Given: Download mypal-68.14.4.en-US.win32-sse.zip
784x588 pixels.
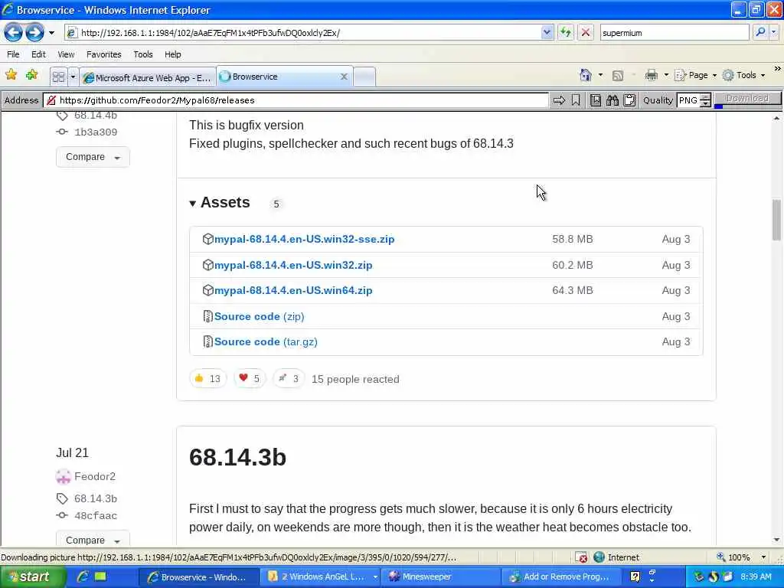Looking at the screenshot, I should pos(304,239).
